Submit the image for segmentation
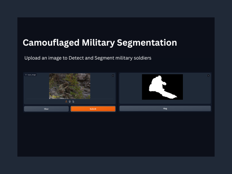The width and height of the screenshot is (232, 174). pos(93,109)
